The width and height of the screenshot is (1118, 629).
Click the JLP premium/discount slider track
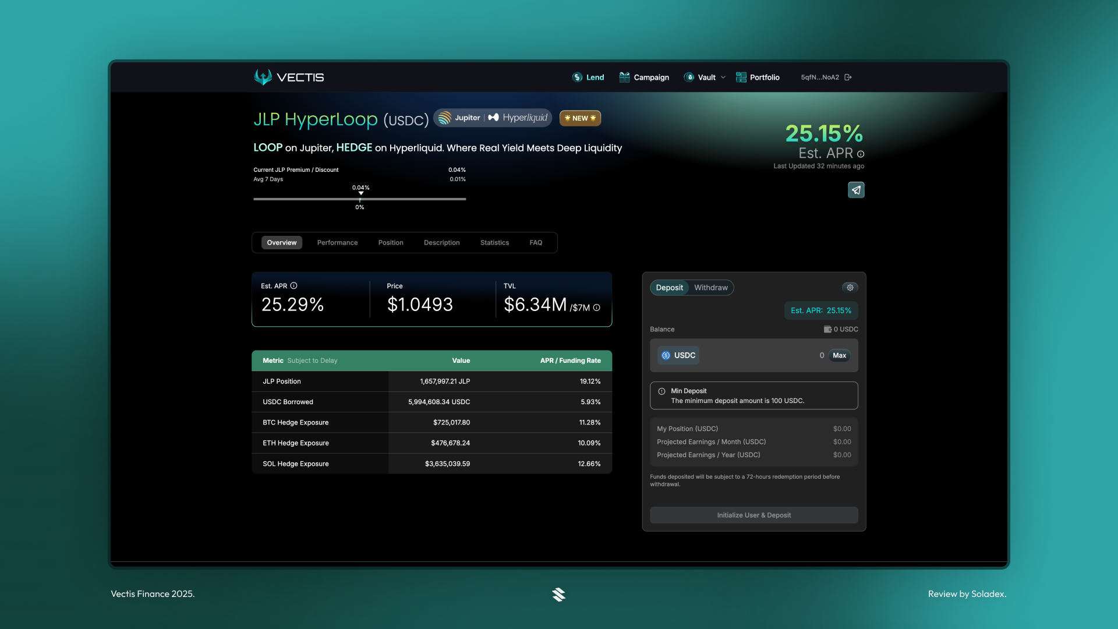[x=360, y=199]
